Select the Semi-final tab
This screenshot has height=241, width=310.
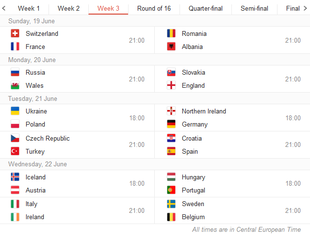(254, 9)
